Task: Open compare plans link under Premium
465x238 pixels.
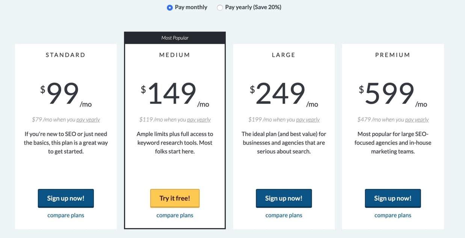Action: pyautogui.click(x=393, y=216)
